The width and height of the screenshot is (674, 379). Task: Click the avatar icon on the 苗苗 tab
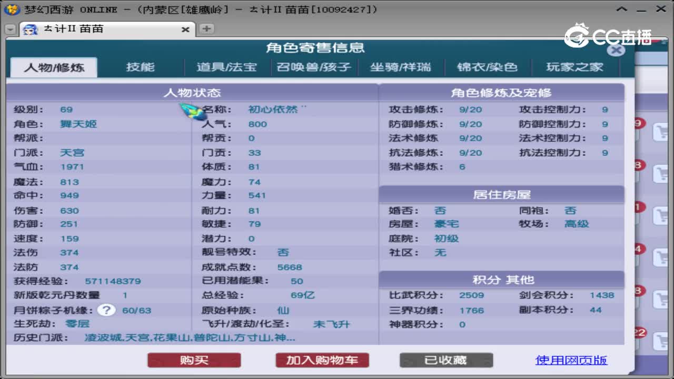pos(31,29)
